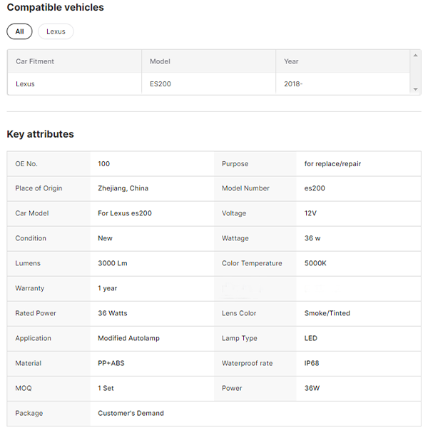Click the scroll up arrow in vehicles table
This screenshot has width=428, height=428.
coord(415,55)
